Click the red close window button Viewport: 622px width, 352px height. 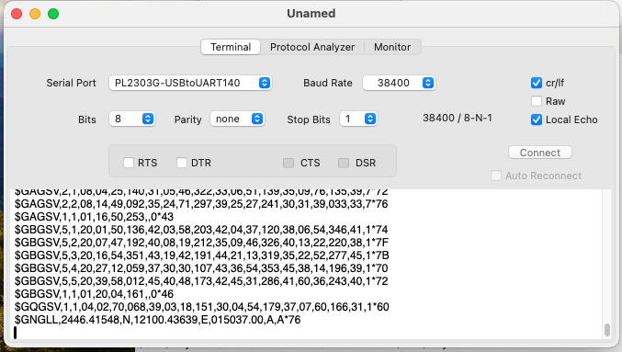17,14
